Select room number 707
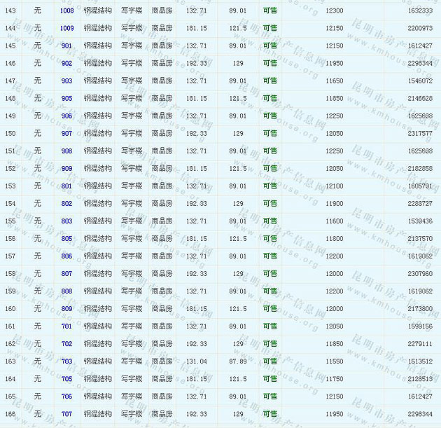The height and width of the screenshot is (428, 441). (66, 414)
